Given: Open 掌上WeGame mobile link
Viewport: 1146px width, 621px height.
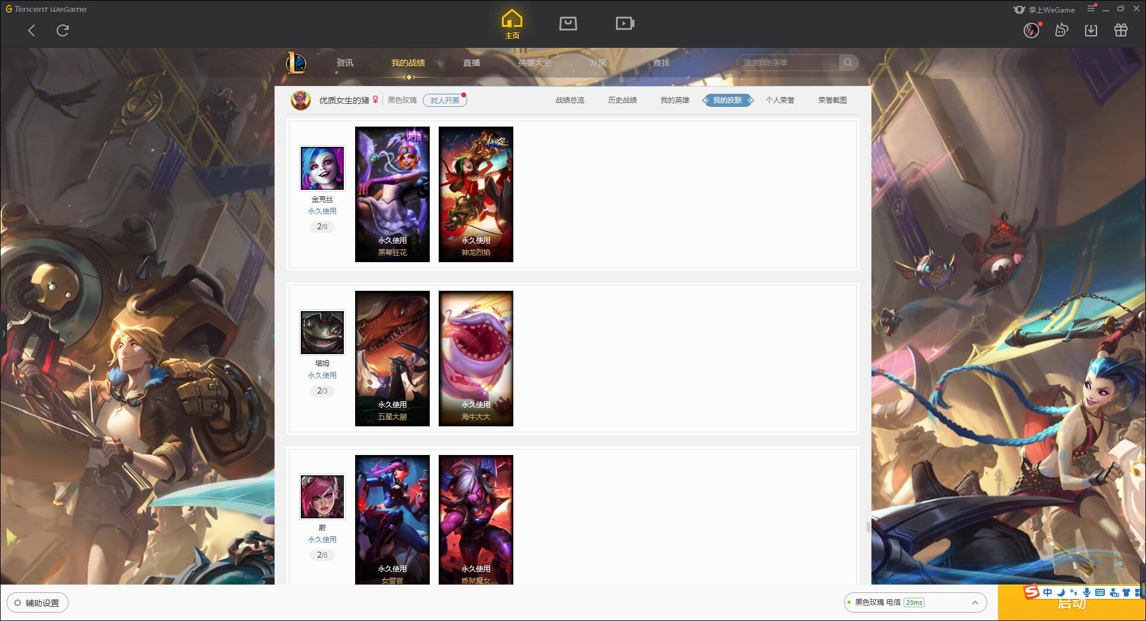Looking at the screenshot, I should point(1044,10).
